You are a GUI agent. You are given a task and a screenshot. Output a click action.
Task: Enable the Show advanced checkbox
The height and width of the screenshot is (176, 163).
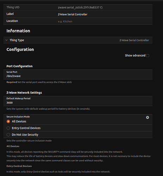[x=148, y=56]
